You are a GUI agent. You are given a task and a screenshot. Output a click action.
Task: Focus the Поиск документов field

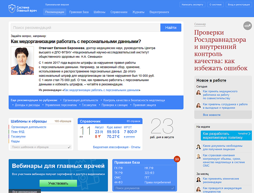145,188
